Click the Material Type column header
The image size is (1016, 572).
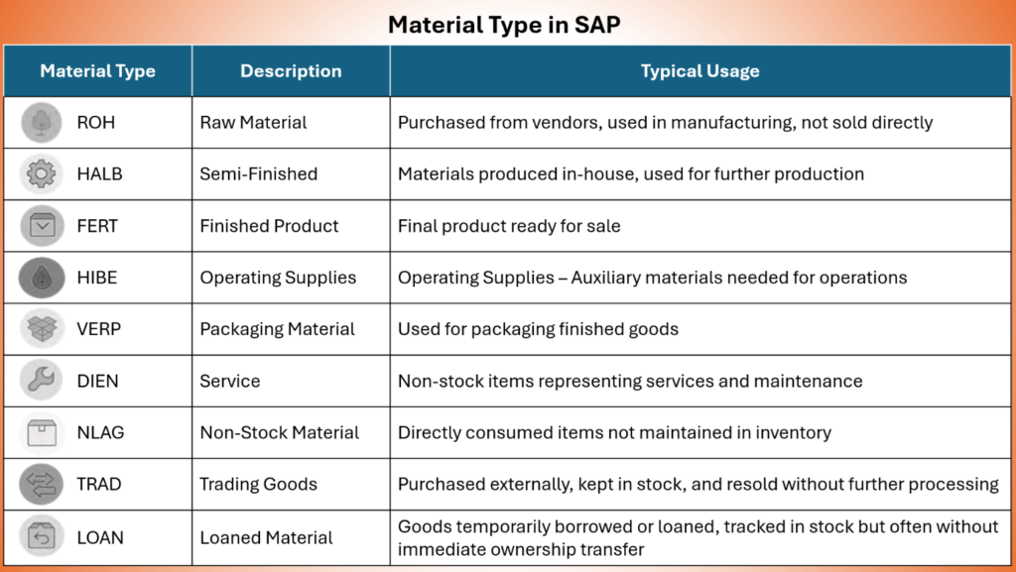pyautogui.click(x=98, y=71)
